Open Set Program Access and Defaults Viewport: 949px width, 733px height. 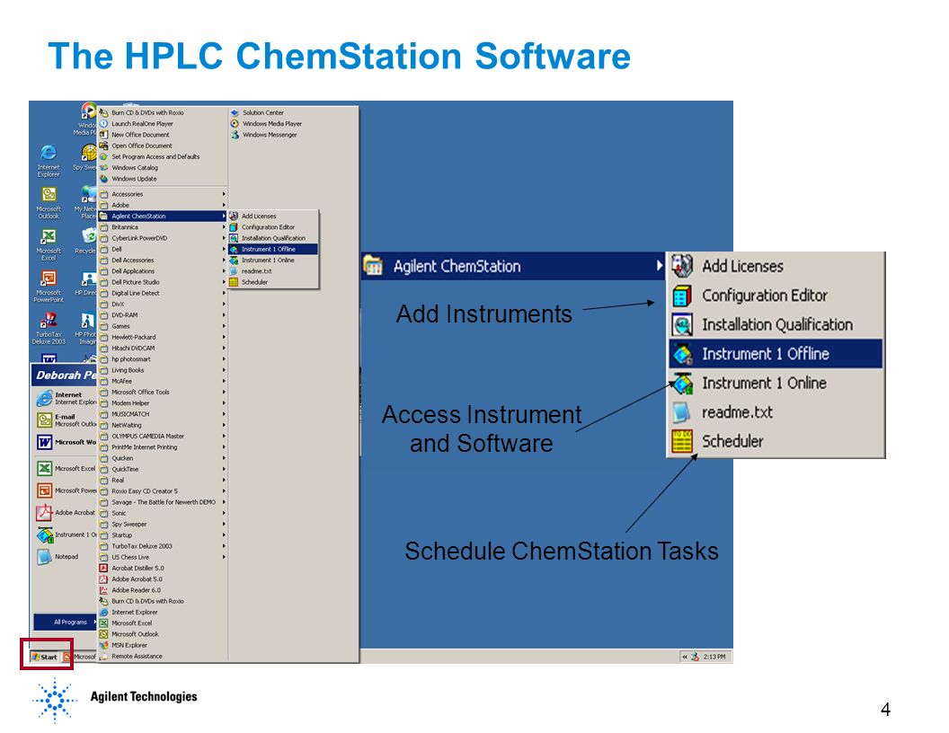[x=162, y=157]
